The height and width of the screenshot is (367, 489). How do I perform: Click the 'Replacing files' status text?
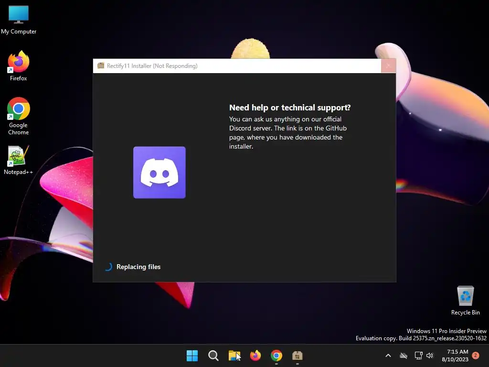pyautogui.click(x=138, y=267)
